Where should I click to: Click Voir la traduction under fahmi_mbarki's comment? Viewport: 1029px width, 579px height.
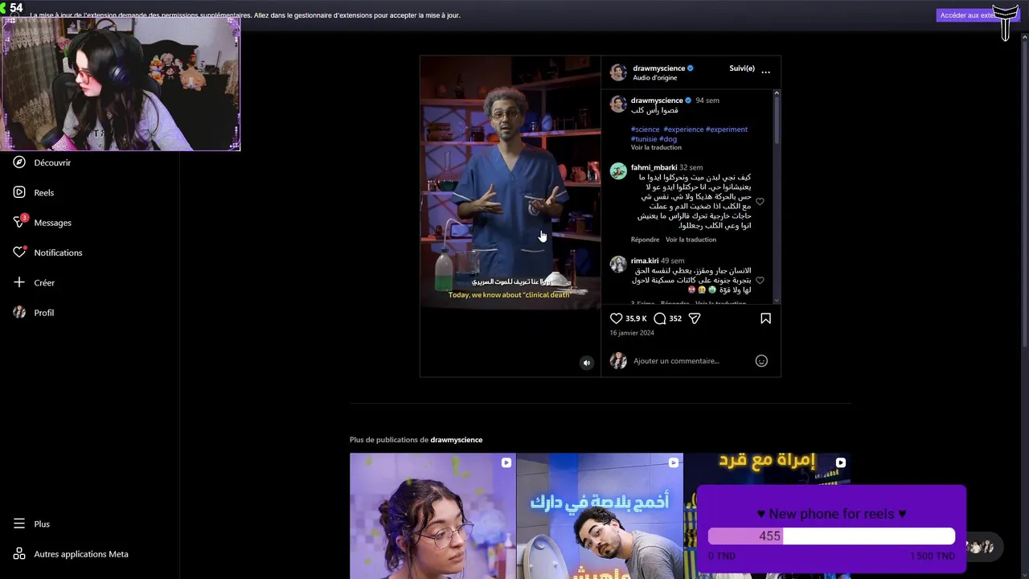(691, 240)
